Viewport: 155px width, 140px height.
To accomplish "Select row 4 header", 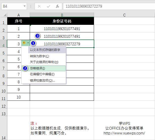I will (4, 44).
